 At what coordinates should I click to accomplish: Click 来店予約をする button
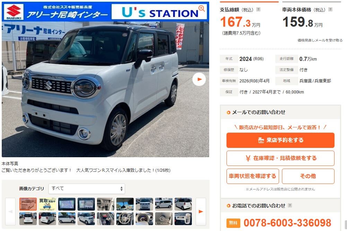point(281,140)
